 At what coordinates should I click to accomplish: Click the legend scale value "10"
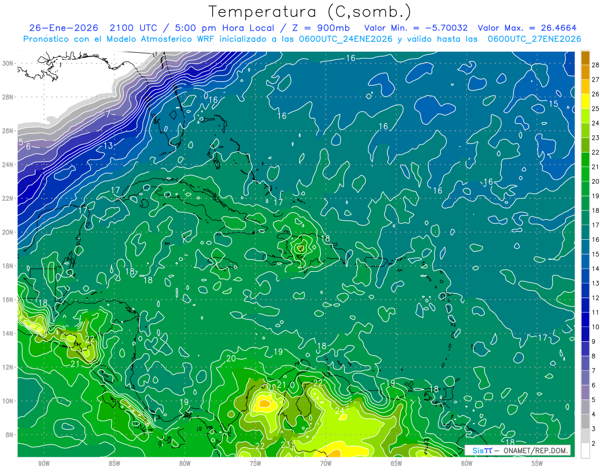point(596,327)
